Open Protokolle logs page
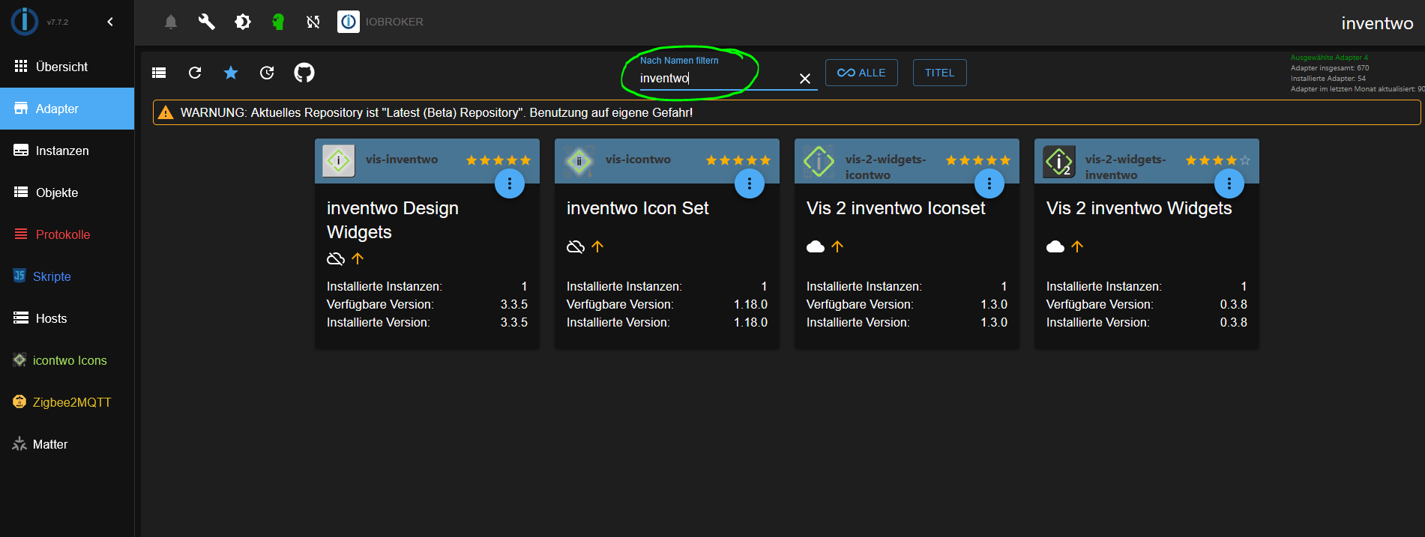 pos(67,234)
